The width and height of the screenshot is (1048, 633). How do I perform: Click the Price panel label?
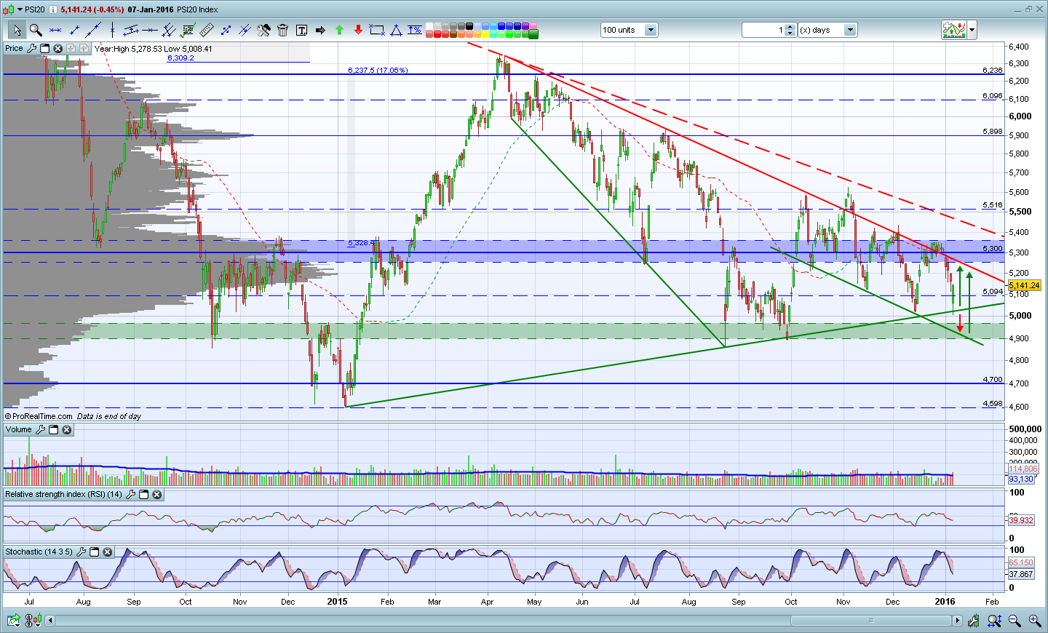click(14, 49)
